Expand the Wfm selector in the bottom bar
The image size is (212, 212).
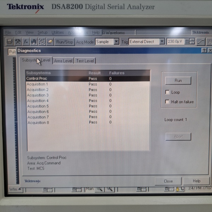15,189
